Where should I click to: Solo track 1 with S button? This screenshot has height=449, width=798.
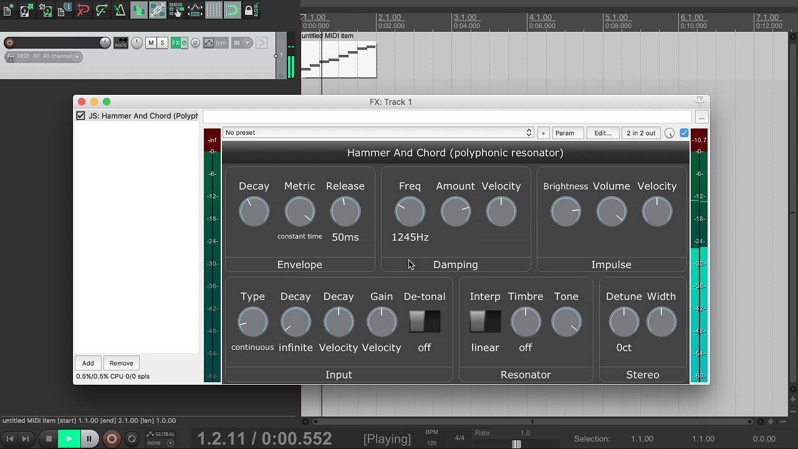pos(163,42)
